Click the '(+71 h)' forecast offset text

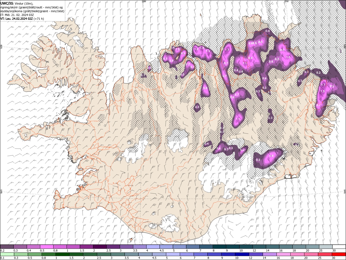pos(39,19)
